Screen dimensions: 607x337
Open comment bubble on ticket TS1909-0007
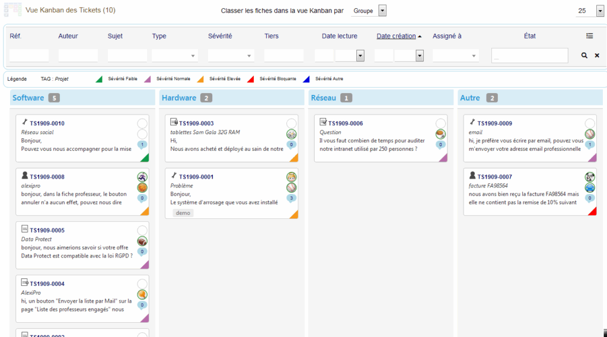pos(590,198)
